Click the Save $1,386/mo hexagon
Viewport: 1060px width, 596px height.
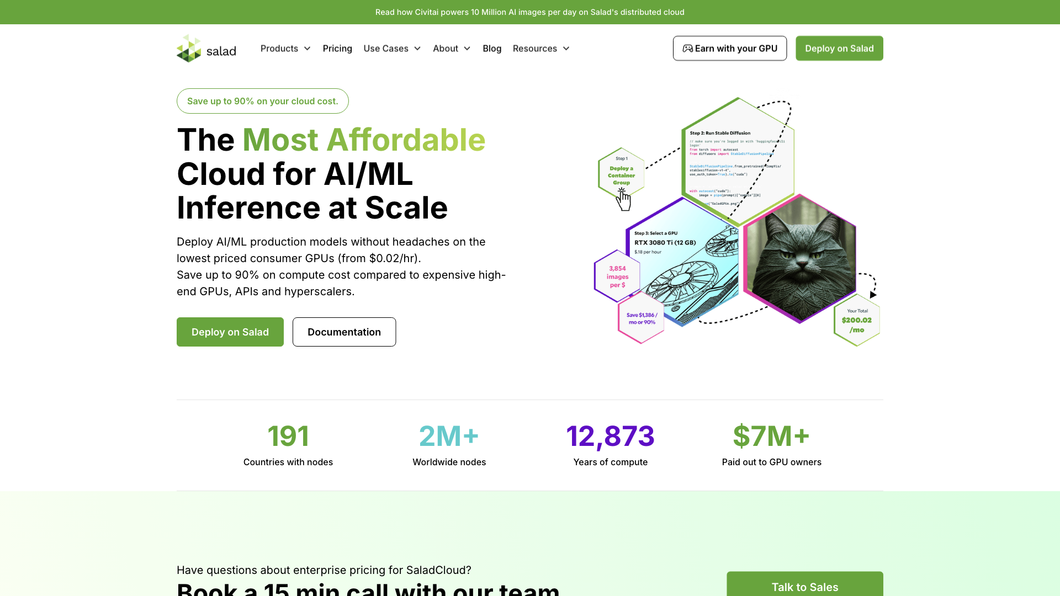(641, 318)
